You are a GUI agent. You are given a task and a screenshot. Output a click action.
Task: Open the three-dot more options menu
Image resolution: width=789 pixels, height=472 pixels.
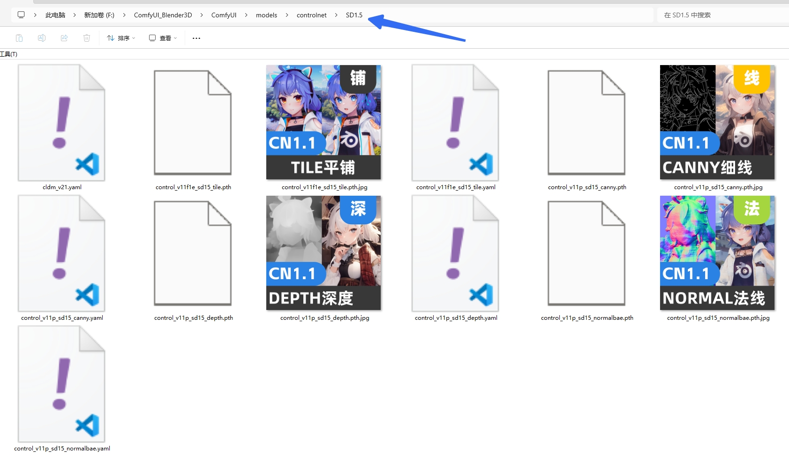(x=196, y=38)
